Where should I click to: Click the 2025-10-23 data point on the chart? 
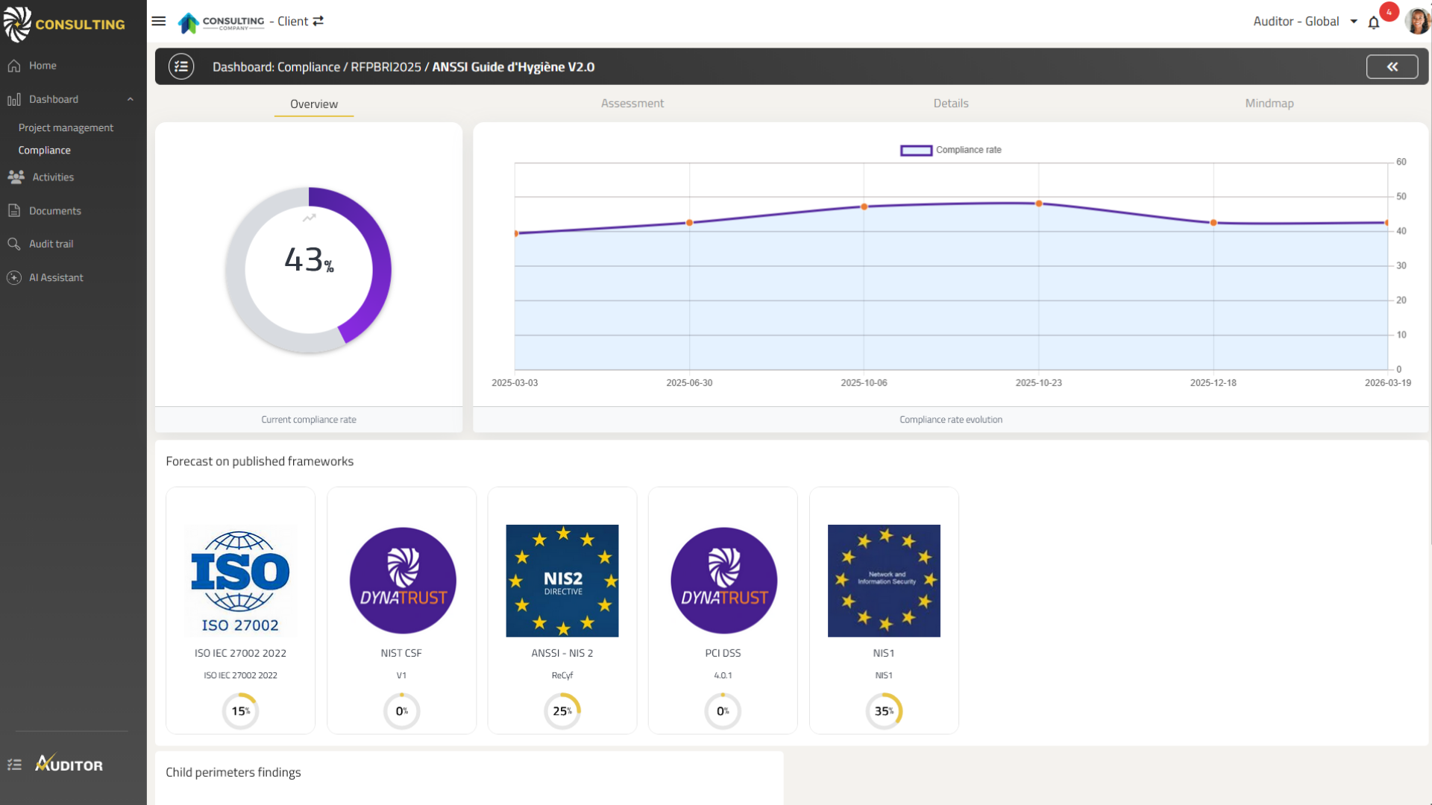point(1038,203)
